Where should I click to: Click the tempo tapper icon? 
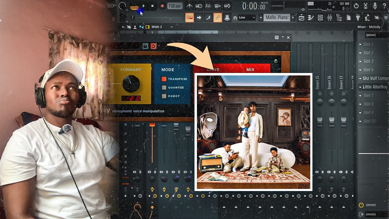[367, 18]
